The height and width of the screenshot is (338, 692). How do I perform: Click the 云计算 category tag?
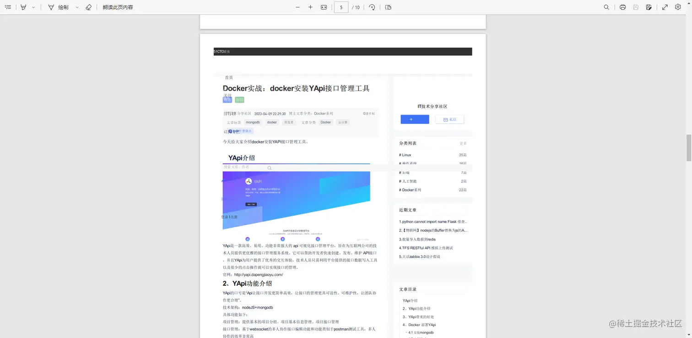click(343, 122)
